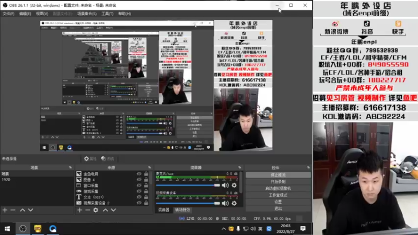This screenshot has width=418, height=235.
Task: Click the 麦克风/Aux volume slider
Action: 188,185
